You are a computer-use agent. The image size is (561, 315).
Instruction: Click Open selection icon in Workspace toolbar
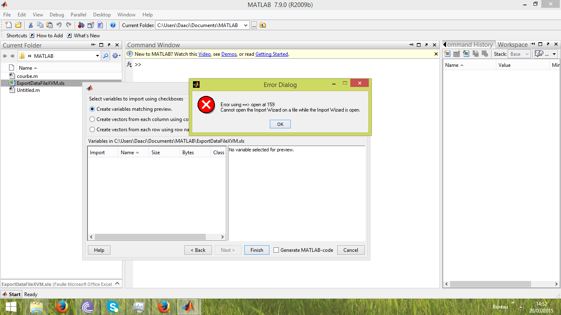point(457,54)
